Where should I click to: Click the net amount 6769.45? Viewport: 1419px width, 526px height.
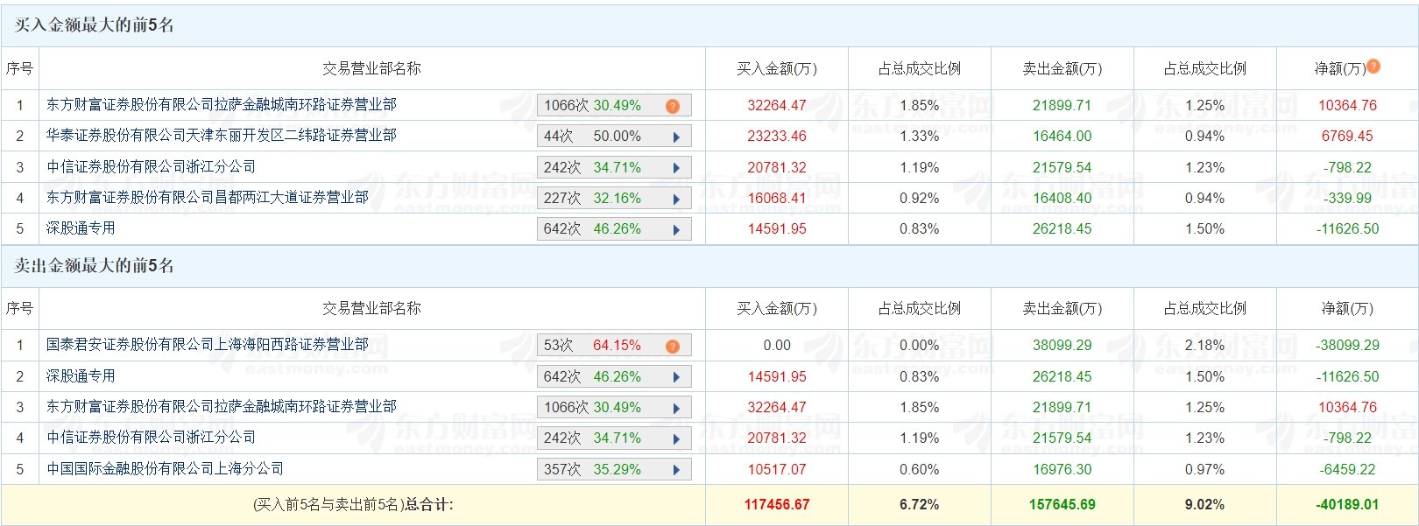[x=1348, y=137]
